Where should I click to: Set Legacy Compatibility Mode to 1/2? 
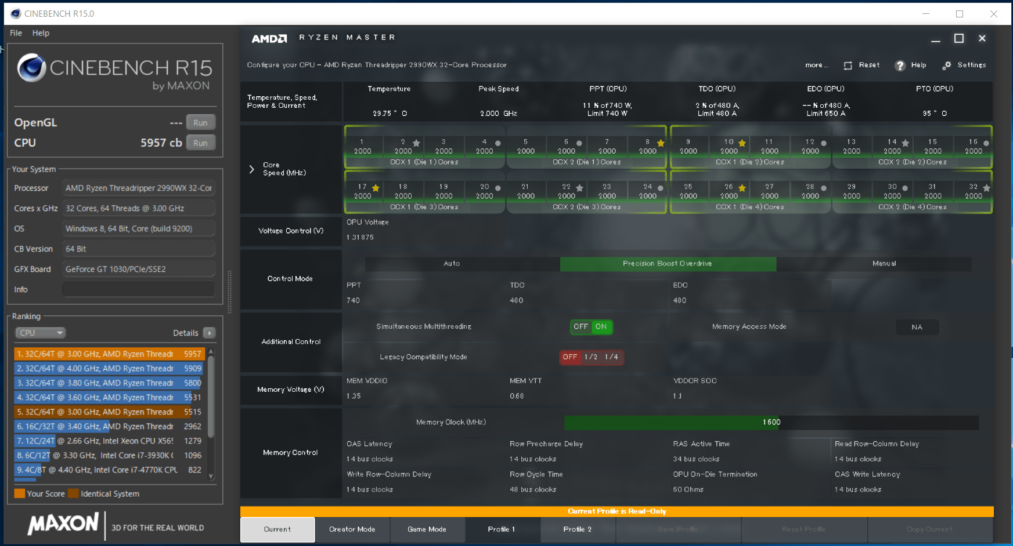591,357
